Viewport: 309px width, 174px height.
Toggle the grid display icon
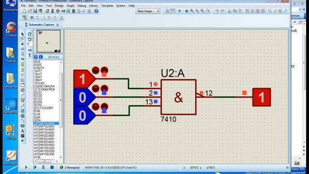pos(172,11)
